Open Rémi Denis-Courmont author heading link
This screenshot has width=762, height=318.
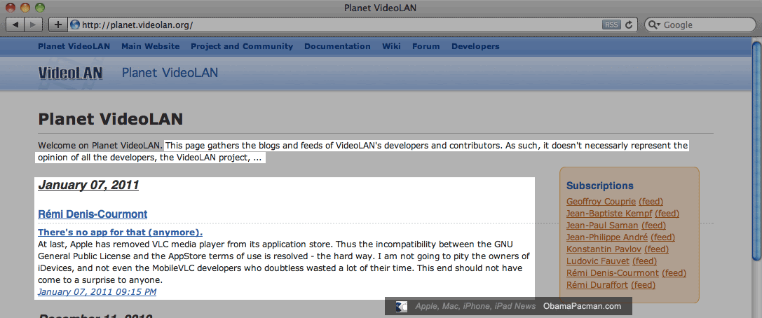pos(93,214)
